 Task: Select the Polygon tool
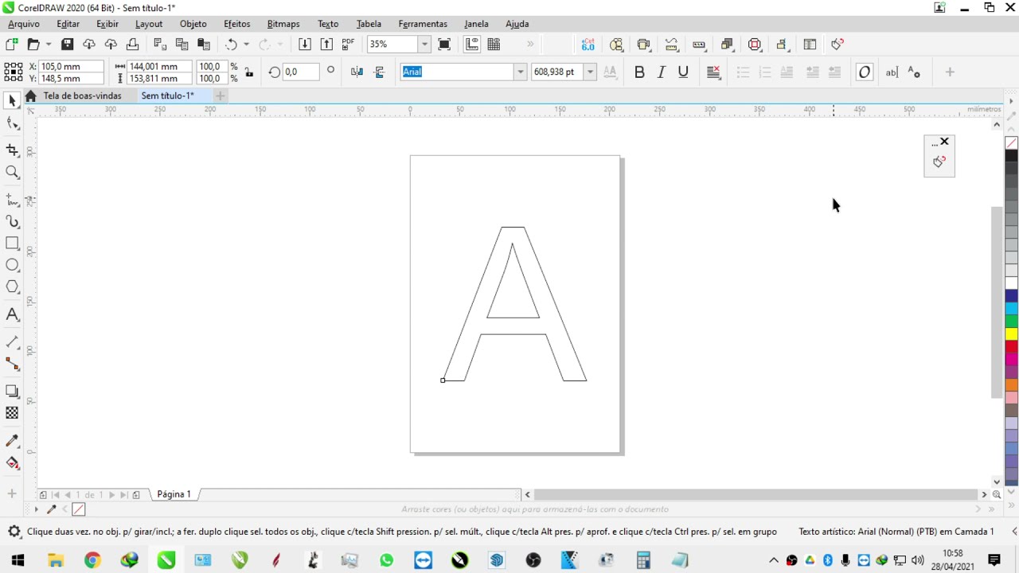pos(12,286)
